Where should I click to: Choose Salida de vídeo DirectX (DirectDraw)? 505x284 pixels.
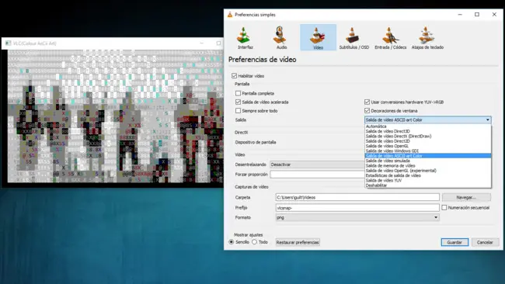(x=428, y=136)
